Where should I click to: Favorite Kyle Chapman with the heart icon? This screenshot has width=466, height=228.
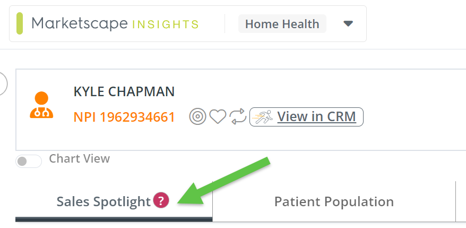click(218, 117)
